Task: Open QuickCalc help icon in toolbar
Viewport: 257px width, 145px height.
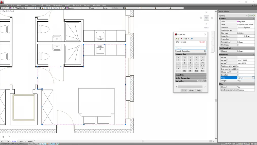Action: 192,39
